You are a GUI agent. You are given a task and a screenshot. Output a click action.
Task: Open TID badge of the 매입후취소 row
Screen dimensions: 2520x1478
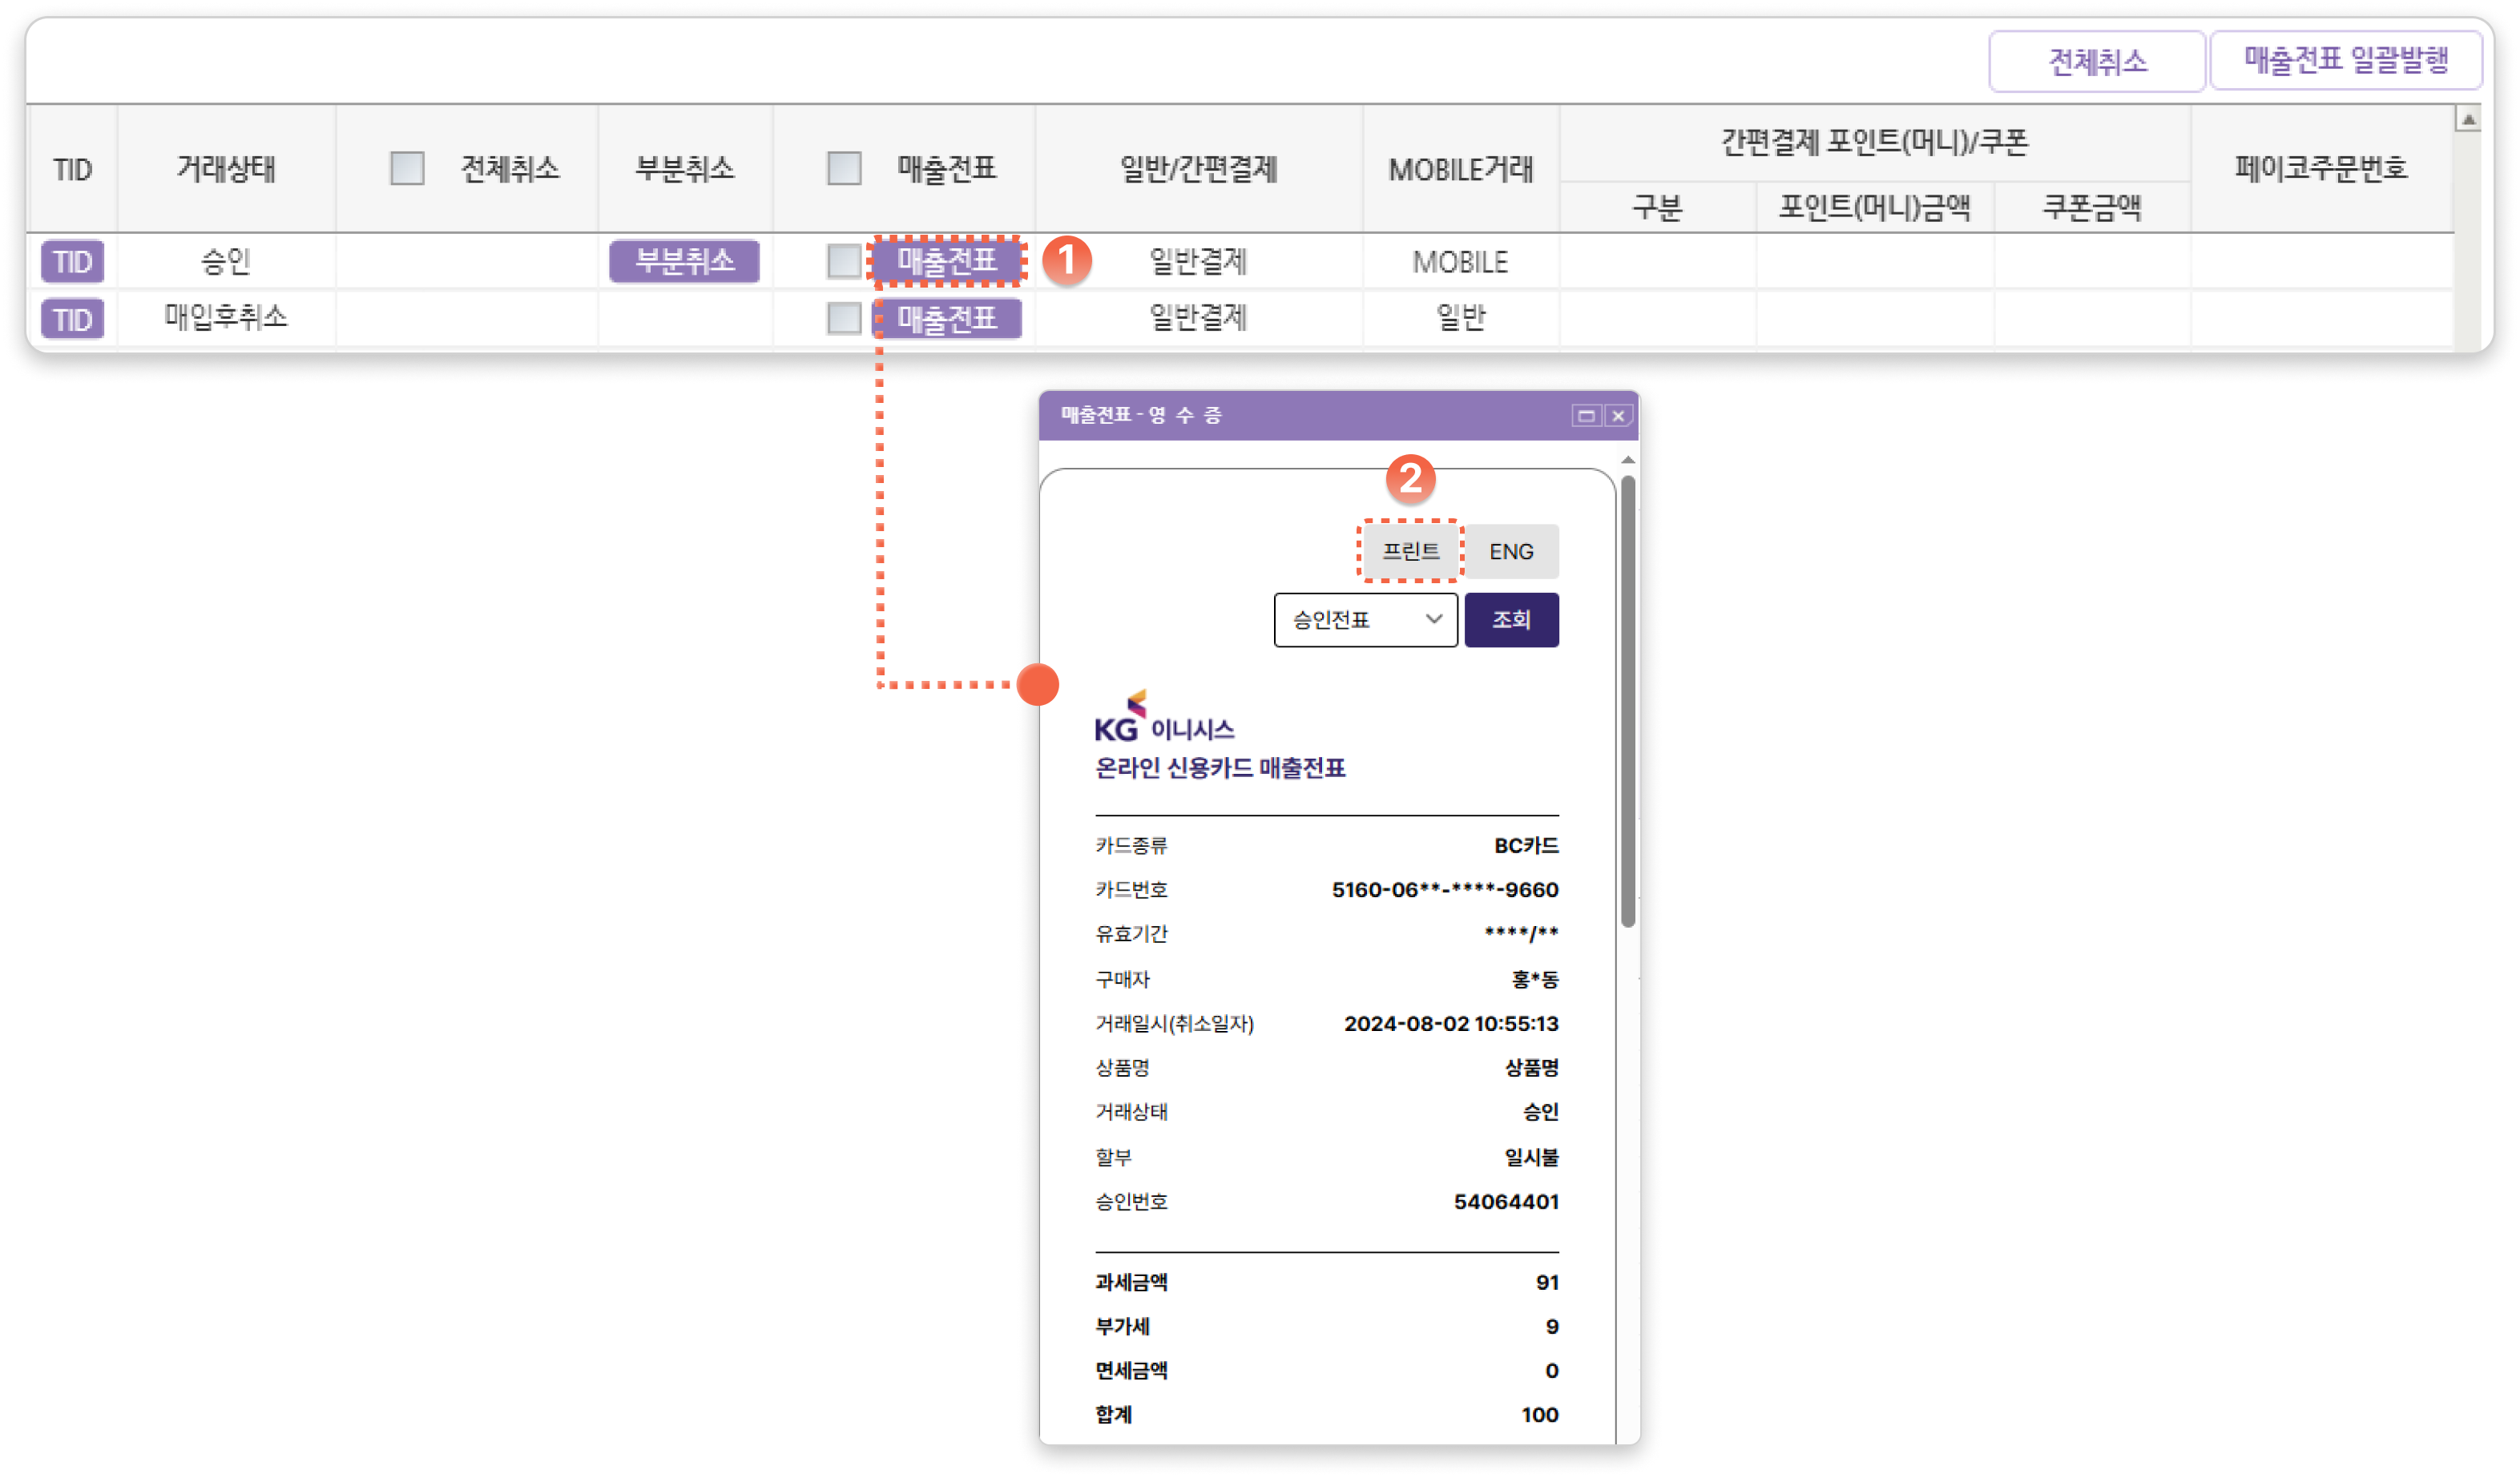click(72, 319)
